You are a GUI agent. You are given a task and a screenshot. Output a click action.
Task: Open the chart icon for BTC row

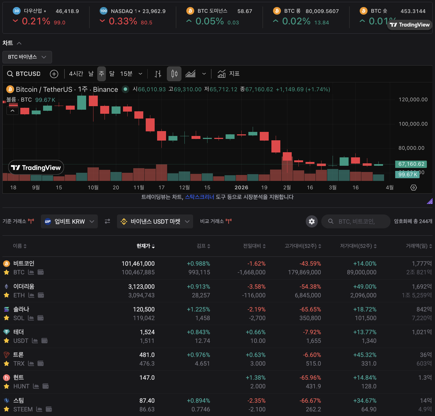31,272
